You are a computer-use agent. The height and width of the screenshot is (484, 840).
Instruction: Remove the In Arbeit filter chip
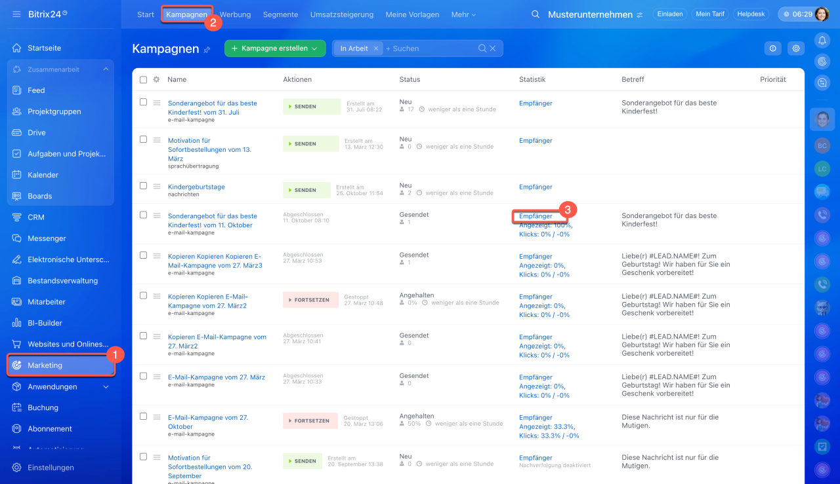(x=376, y=48)
